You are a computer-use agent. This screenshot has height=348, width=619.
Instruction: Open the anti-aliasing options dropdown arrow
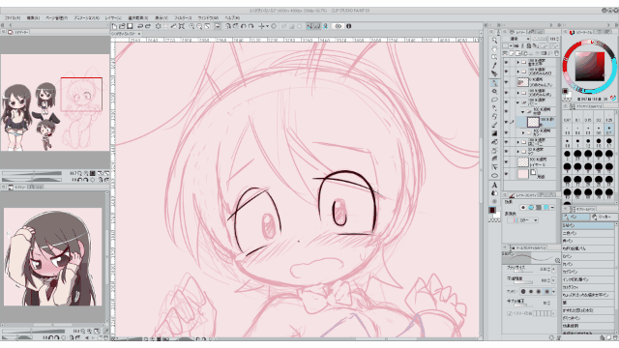(553, 292)
